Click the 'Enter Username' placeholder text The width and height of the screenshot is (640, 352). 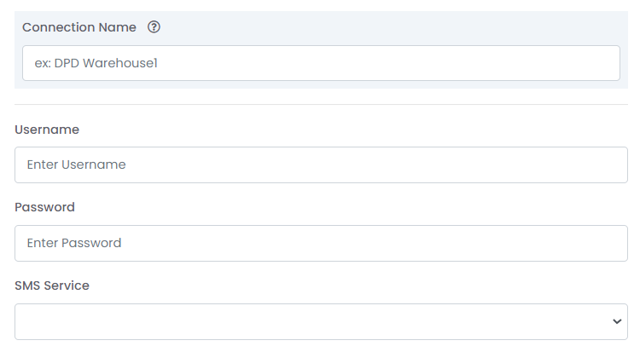[76, 164]
